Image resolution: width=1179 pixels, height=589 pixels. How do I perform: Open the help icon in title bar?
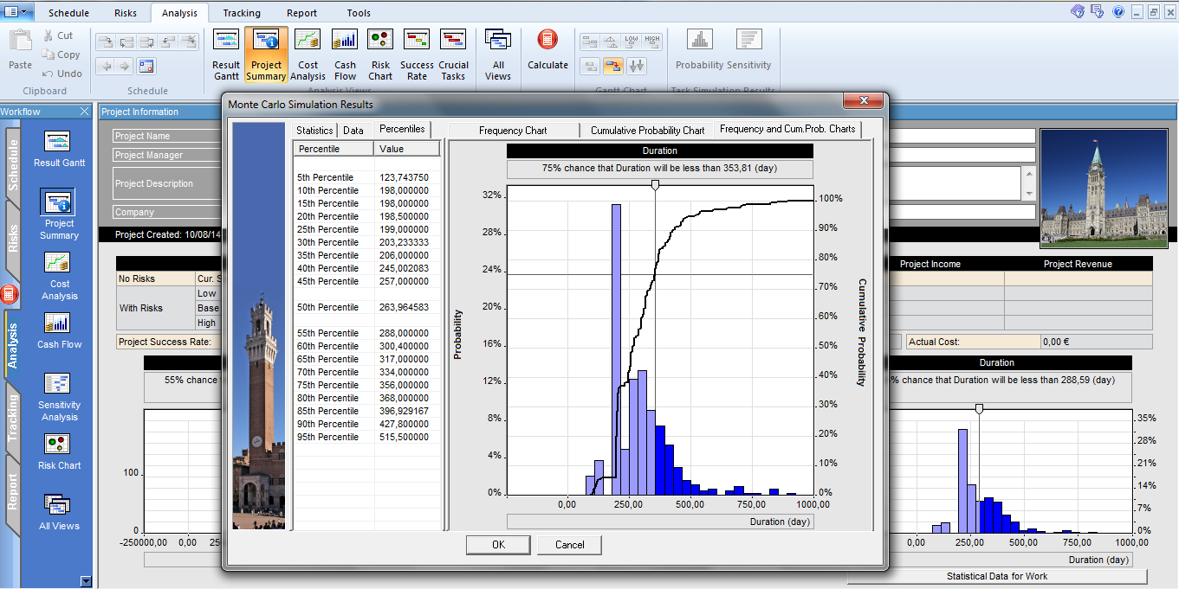click(x=1117, y=11)
